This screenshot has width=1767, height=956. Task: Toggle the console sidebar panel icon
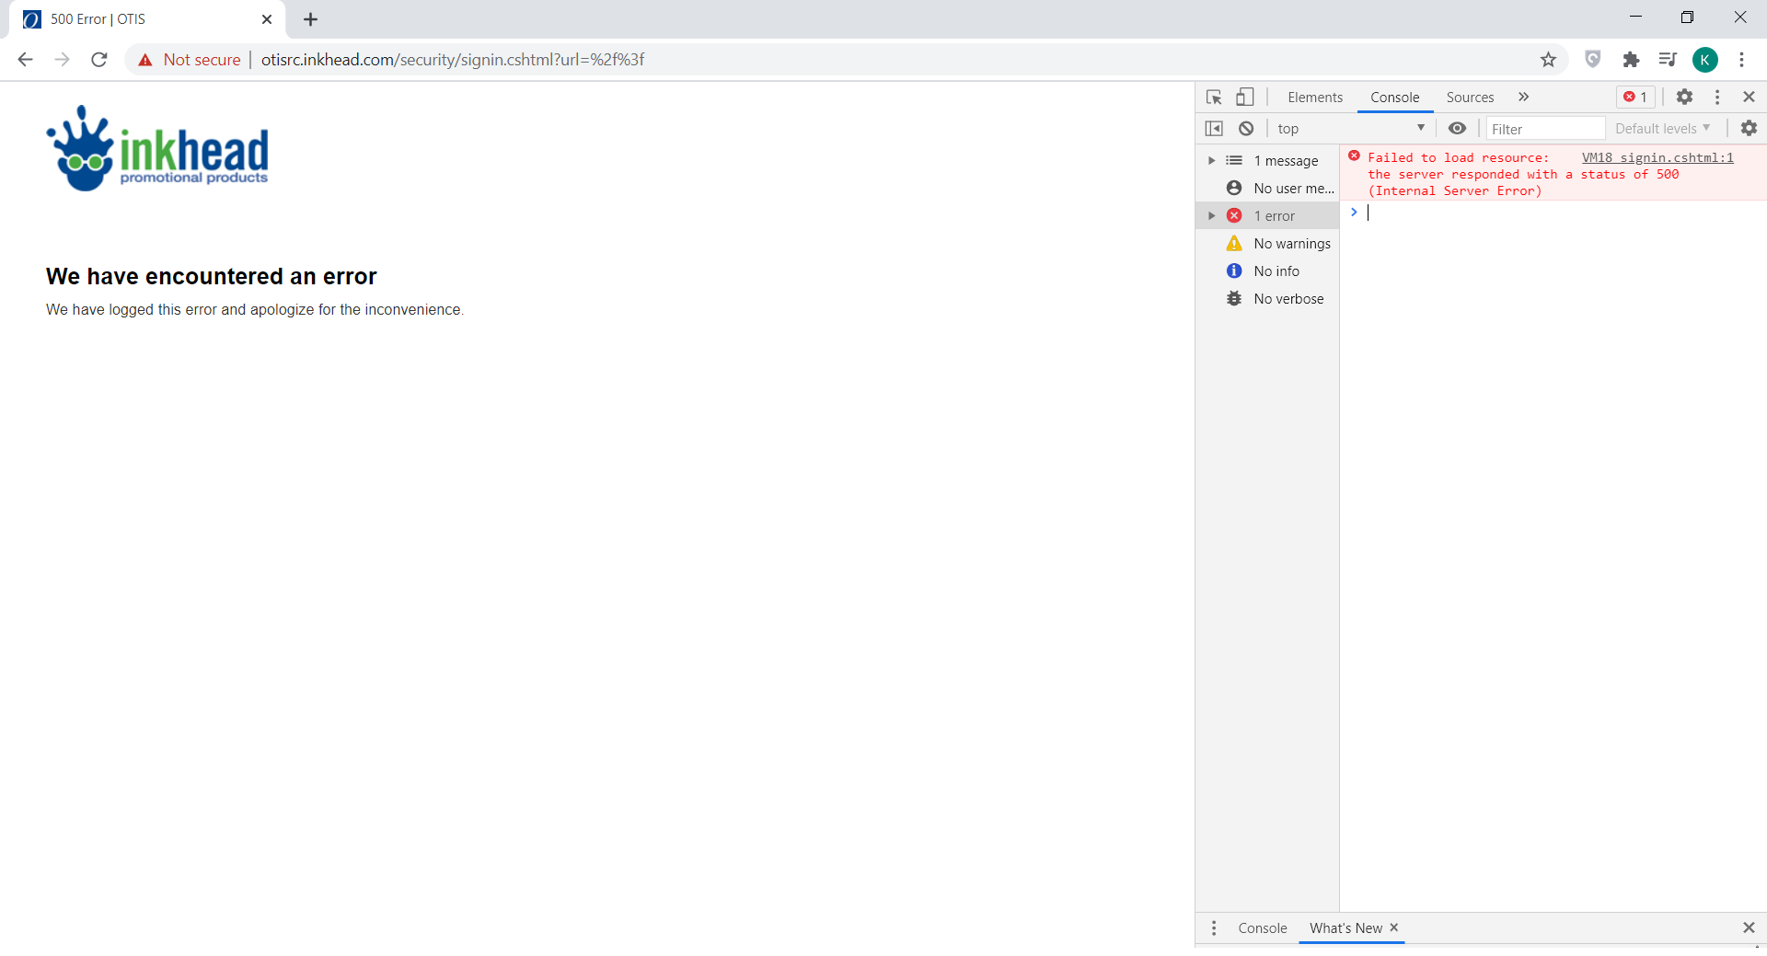click(x=1214, y=129)
